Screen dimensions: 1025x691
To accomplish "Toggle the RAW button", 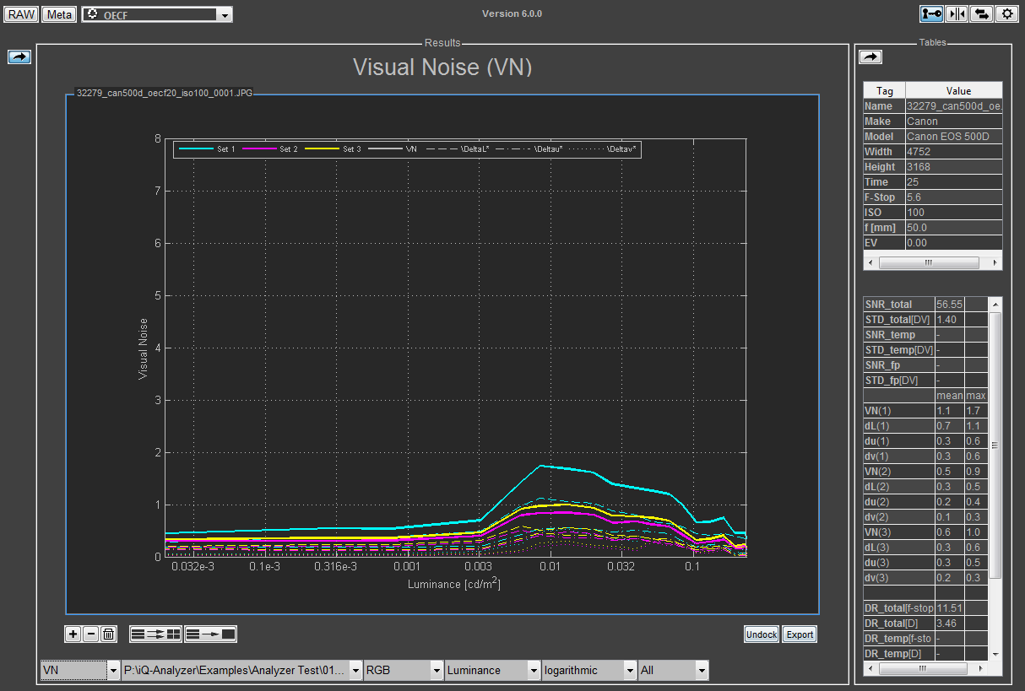I will tap(21, 14).
